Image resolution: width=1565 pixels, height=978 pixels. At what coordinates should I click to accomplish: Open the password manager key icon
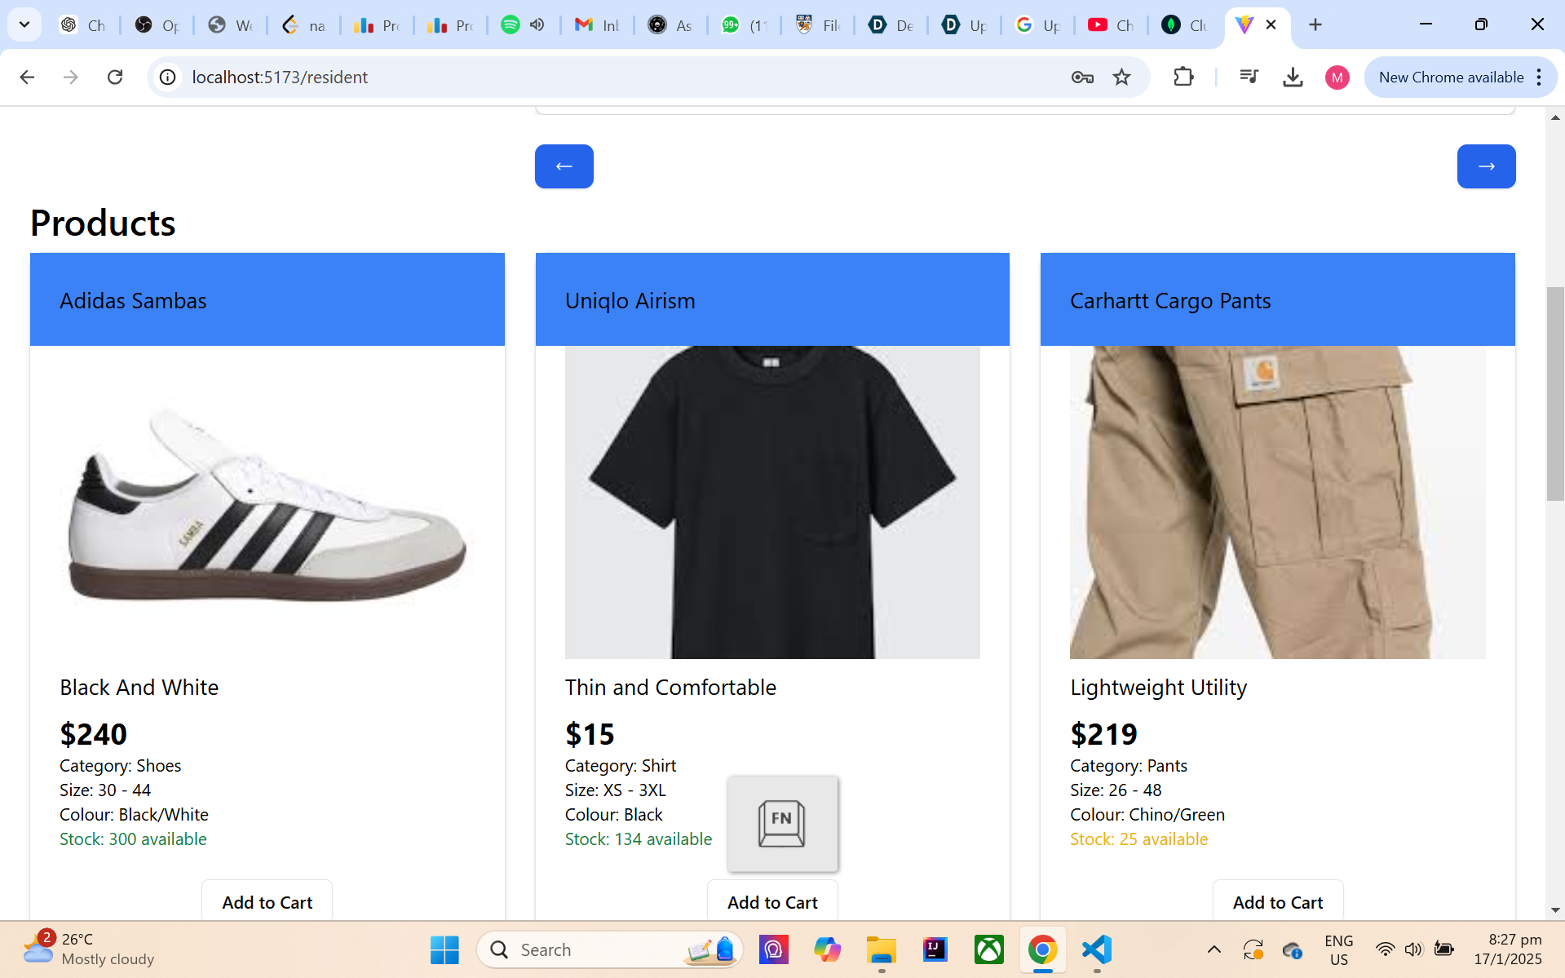(x=1082, y=77)
